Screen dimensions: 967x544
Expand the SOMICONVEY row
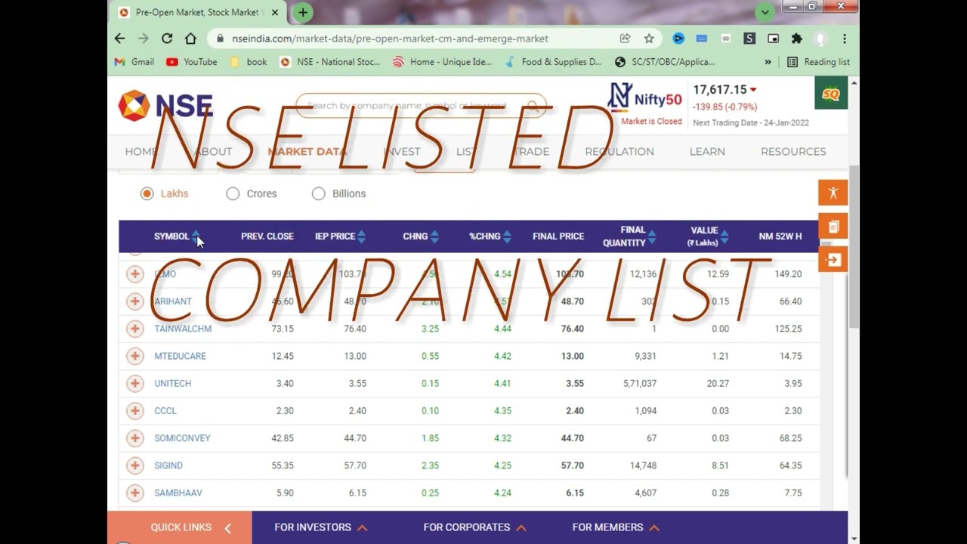[134, 438]
